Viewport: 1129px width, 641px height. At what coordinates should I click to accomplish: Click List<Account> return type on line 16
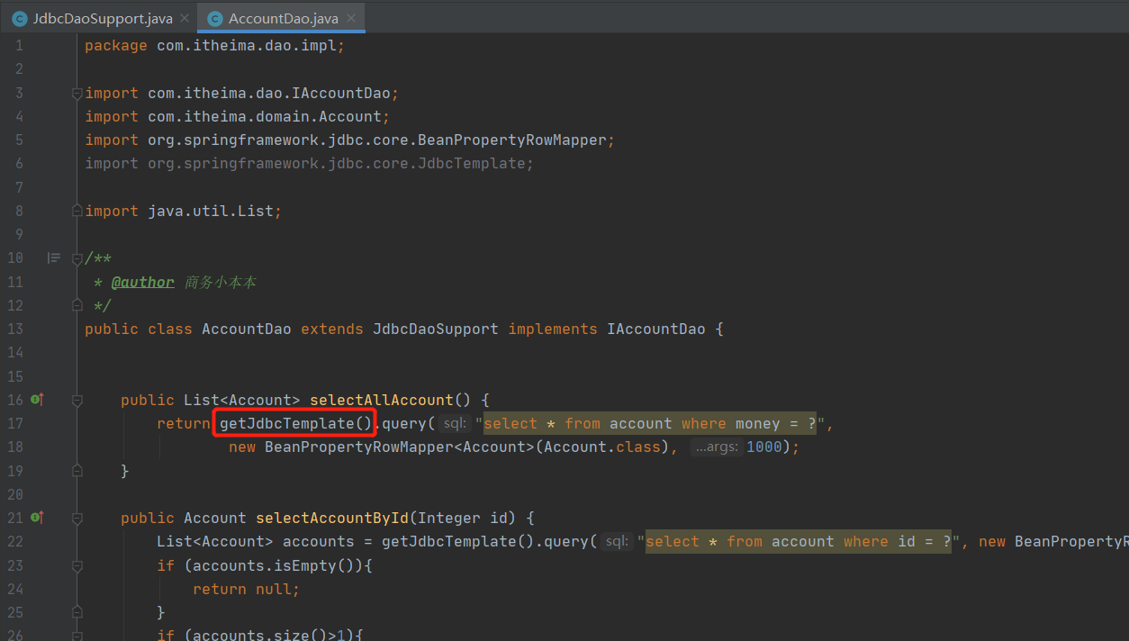pyautogui.click(x=242, y=400)
